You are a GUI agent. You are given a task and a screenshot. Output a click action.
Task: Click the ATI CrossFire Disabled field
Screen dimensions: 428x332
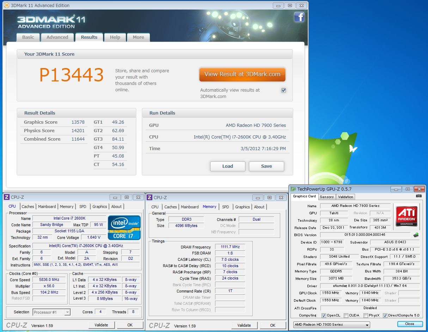pyautogui.click(x=370, y=308)
